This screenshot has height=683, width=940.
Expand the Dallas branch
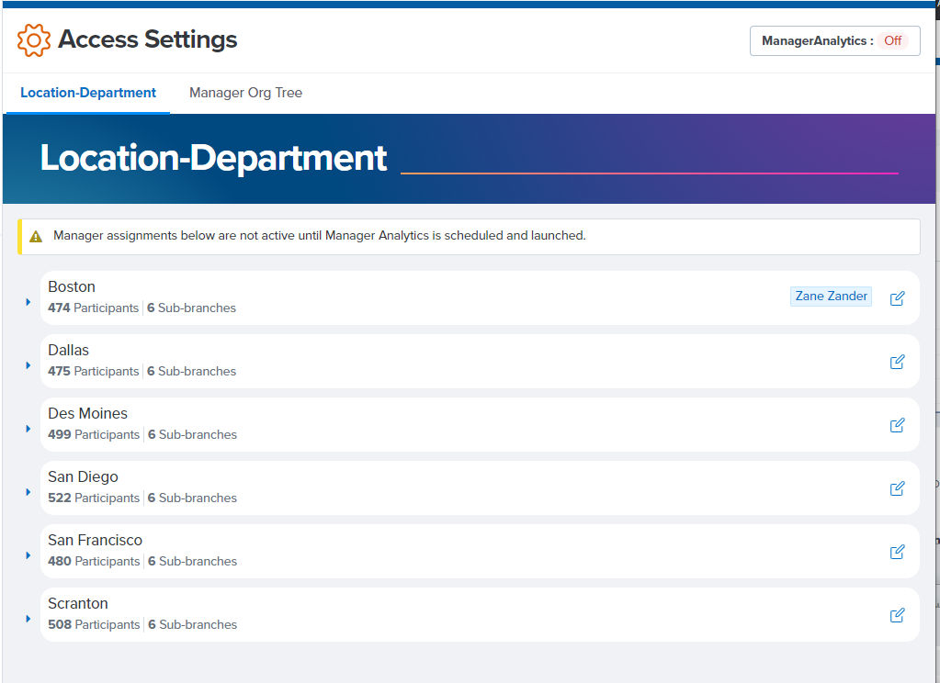pyautogui.click(x=28, y=365)
